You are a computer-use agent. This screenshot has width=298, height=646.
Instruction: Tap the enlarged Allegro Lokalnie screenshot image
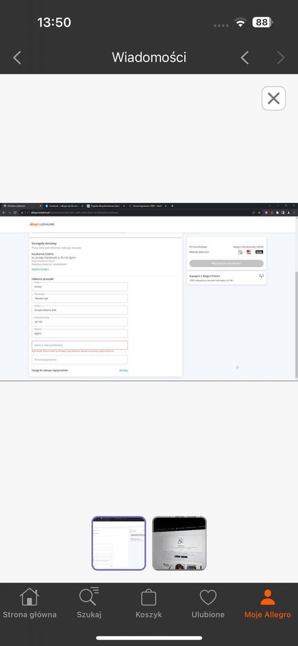point(149,292)
